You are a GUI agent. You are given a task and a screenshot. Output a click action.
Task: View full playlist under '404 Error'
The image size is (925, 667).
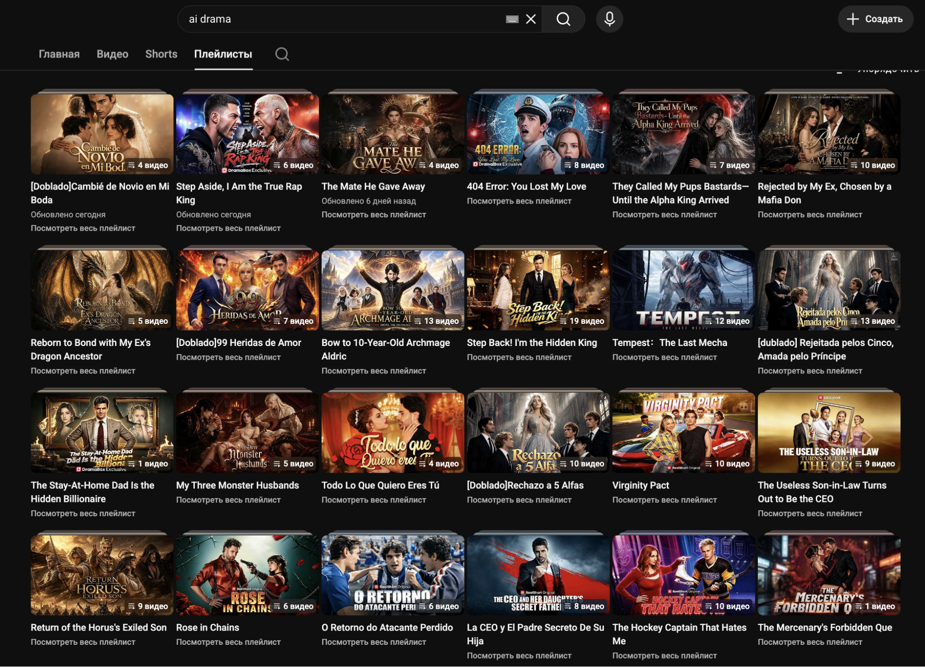519,201
